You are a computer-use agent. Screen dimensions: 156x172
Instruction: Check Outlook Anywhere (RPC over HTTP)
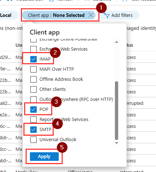point(34,99)
